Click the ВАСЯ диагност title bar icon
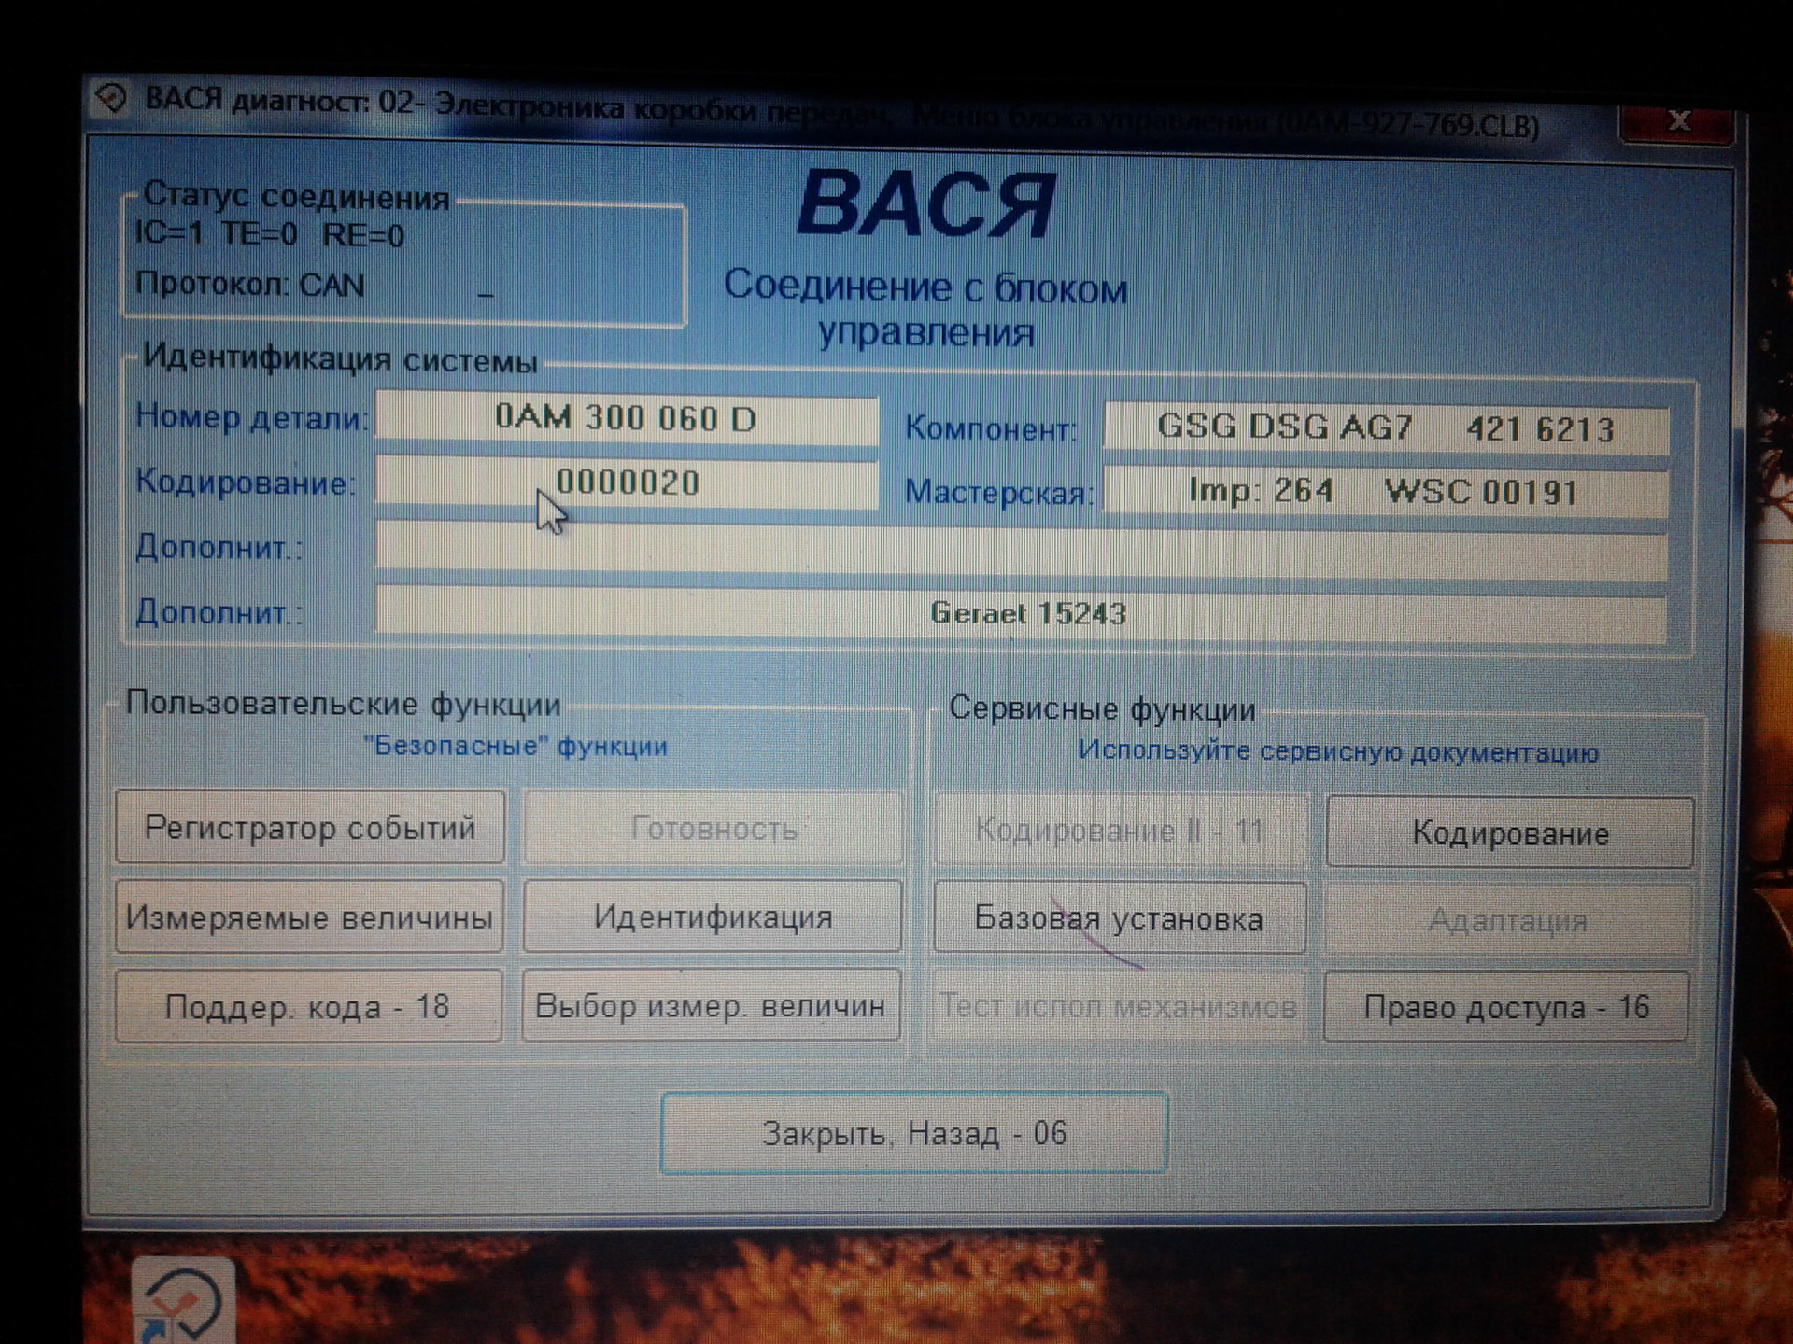The width and height of the screenshot is (1793, 1344). click(x=111, y=98)
